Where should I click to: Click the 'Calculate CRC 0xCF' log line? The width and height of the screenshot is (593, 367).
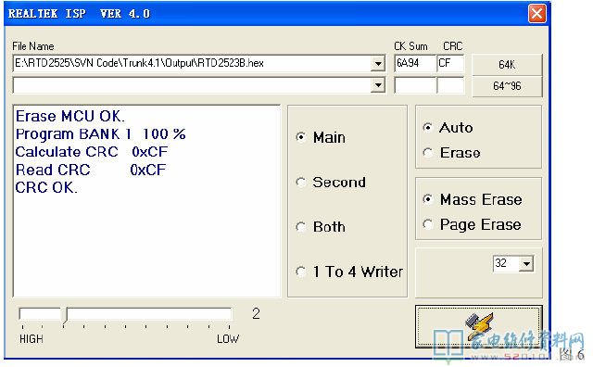92,152
